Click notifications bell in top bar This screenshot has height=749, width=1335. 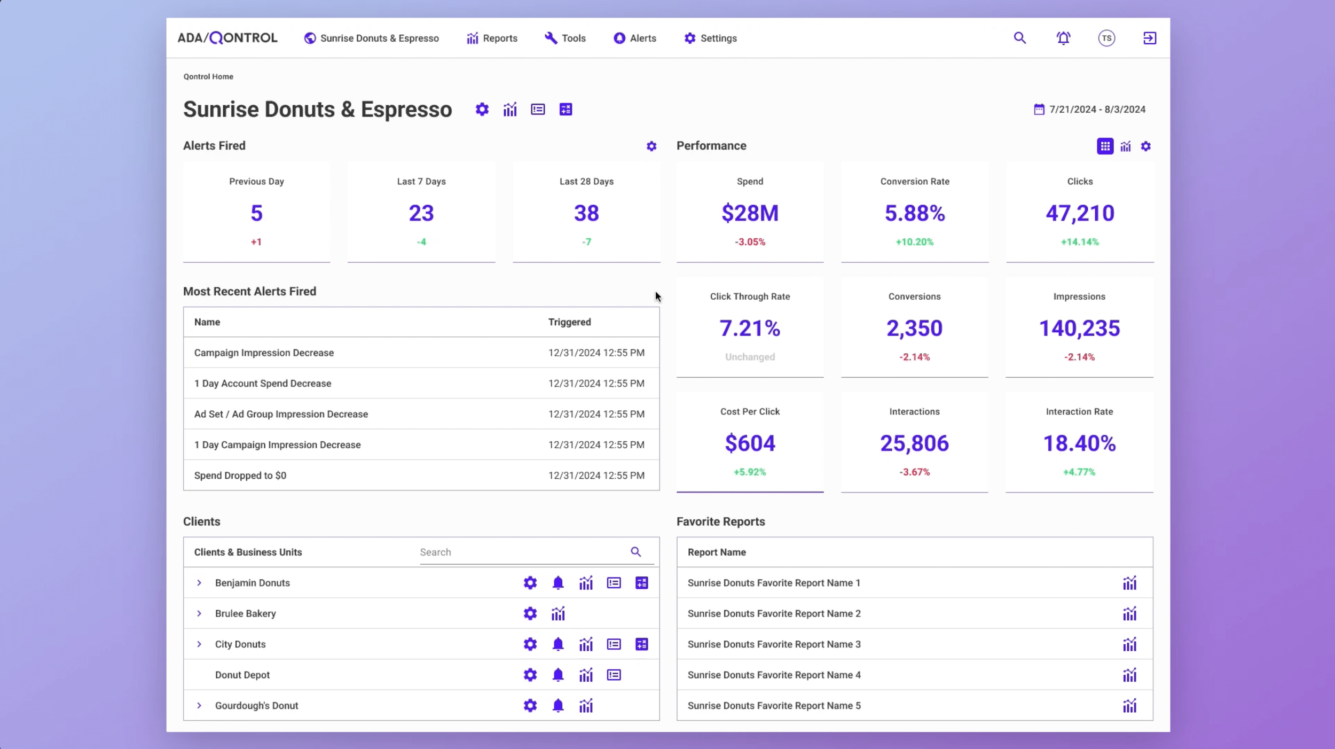1063,38
